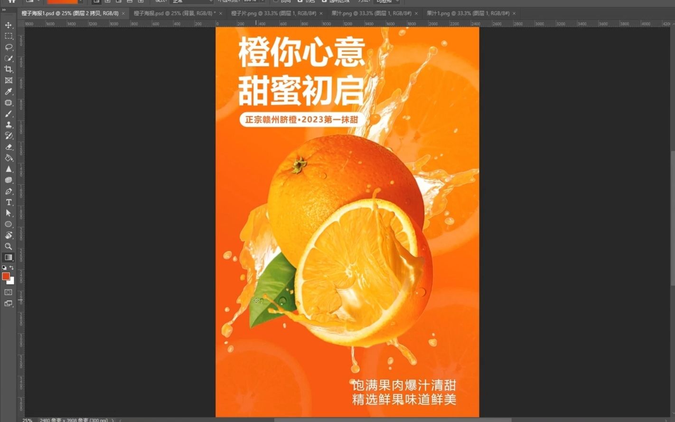Screen dimensions: 675x422
Task: Open the orange gradient preview editor
Action: pyautogui.click(x=62, y=1)
